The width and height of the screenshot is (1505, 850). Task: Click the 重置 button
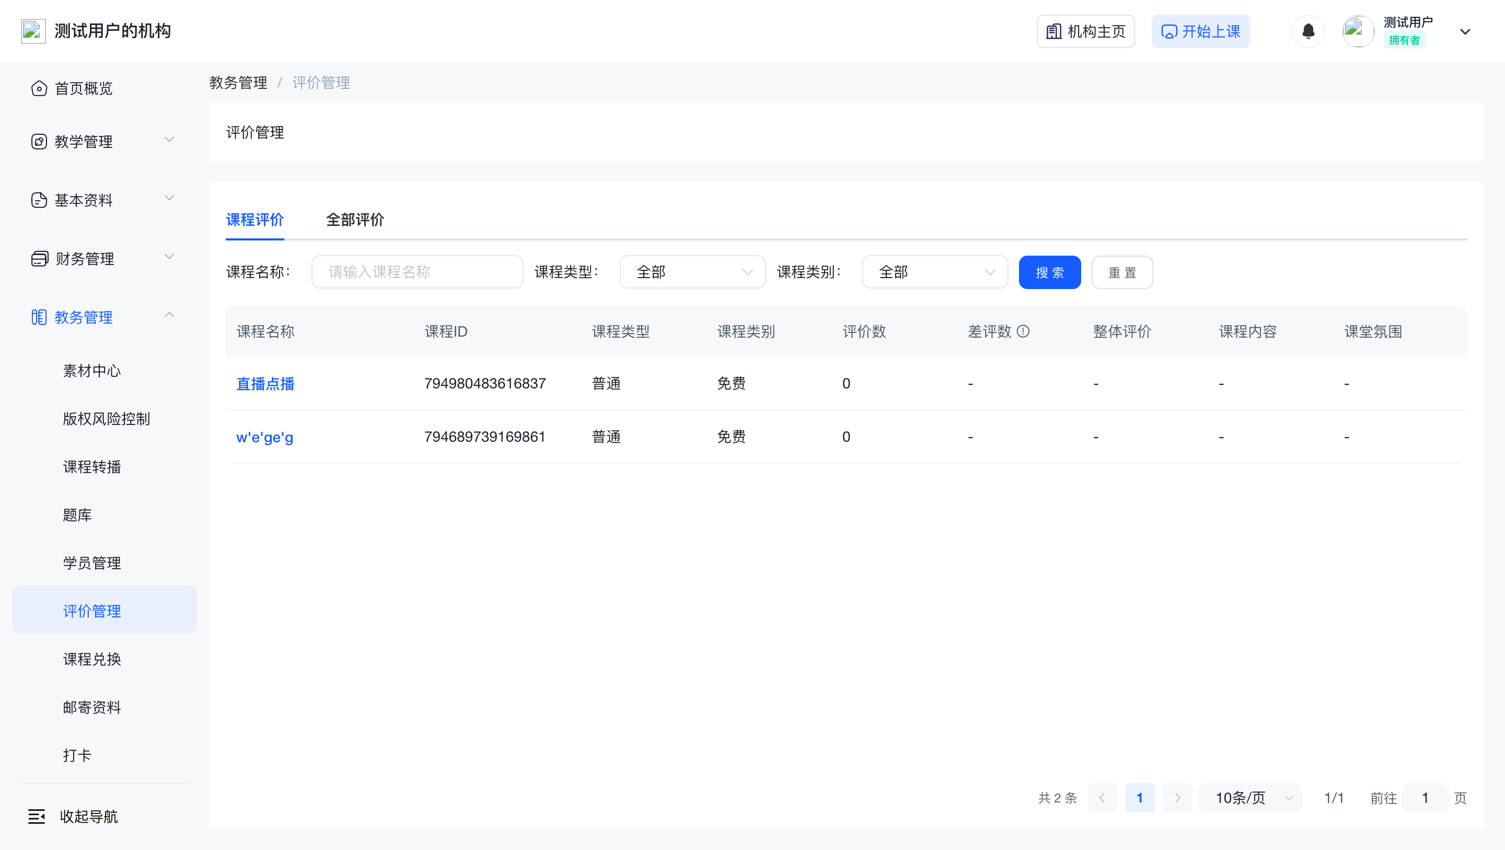[1122, 272]
